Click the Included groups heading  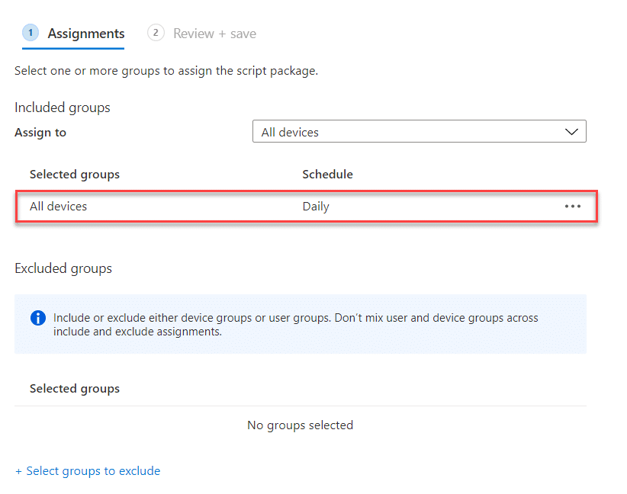tap(63, 108)
